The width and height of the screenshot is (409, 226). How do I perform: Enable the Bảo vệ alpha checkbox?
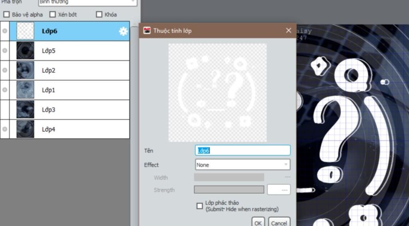[x=6, y=14]
